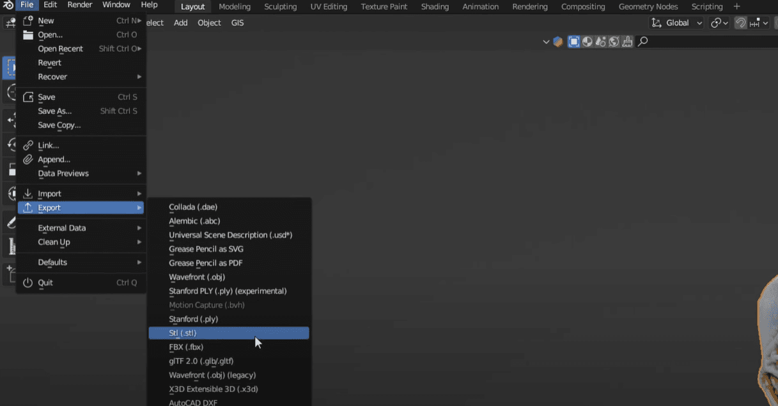
Task: Click the magnifier search field
Action: click(x=706, y=42)
